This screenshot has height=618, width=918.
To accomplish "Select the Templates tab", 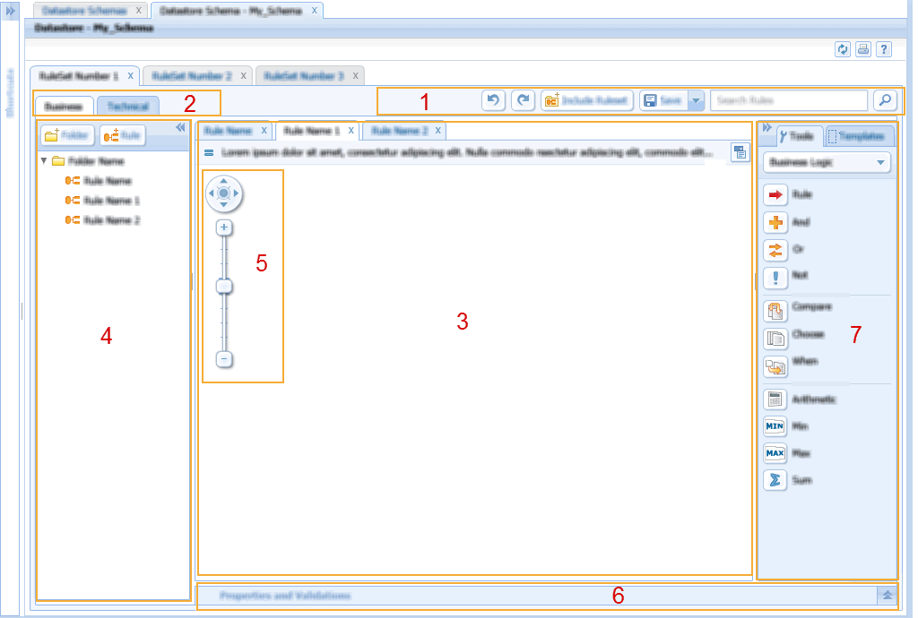I will 858,136.
